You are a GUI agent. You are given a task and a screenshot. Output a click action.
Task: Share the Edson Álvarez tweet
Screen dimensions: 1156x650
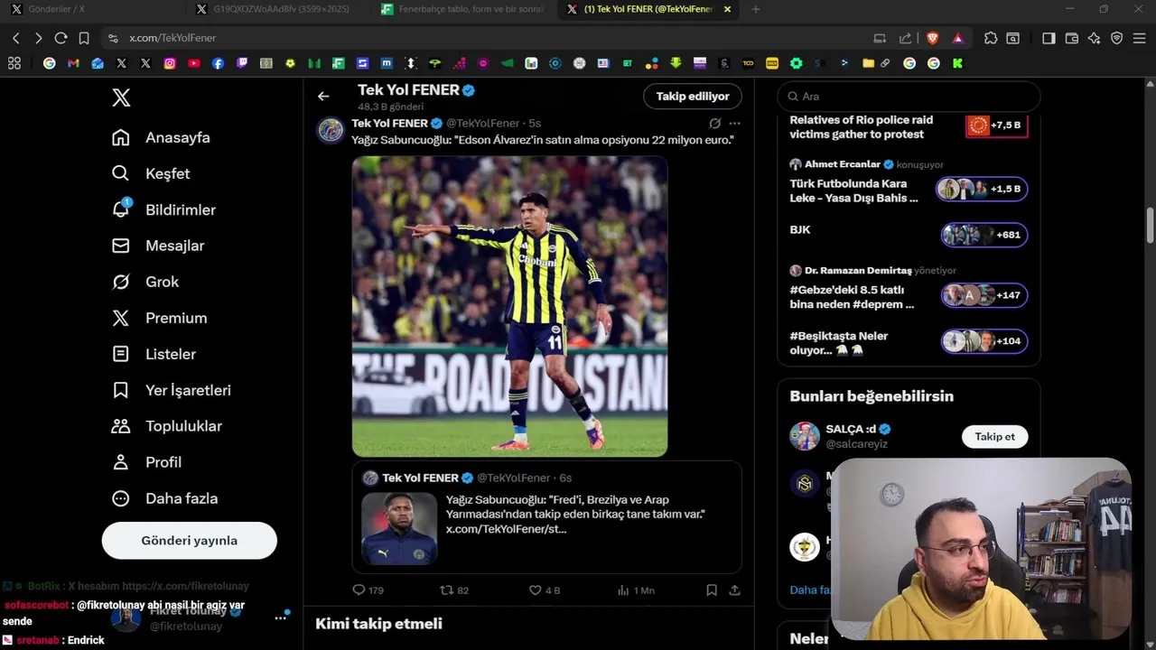tap(735, 590)
